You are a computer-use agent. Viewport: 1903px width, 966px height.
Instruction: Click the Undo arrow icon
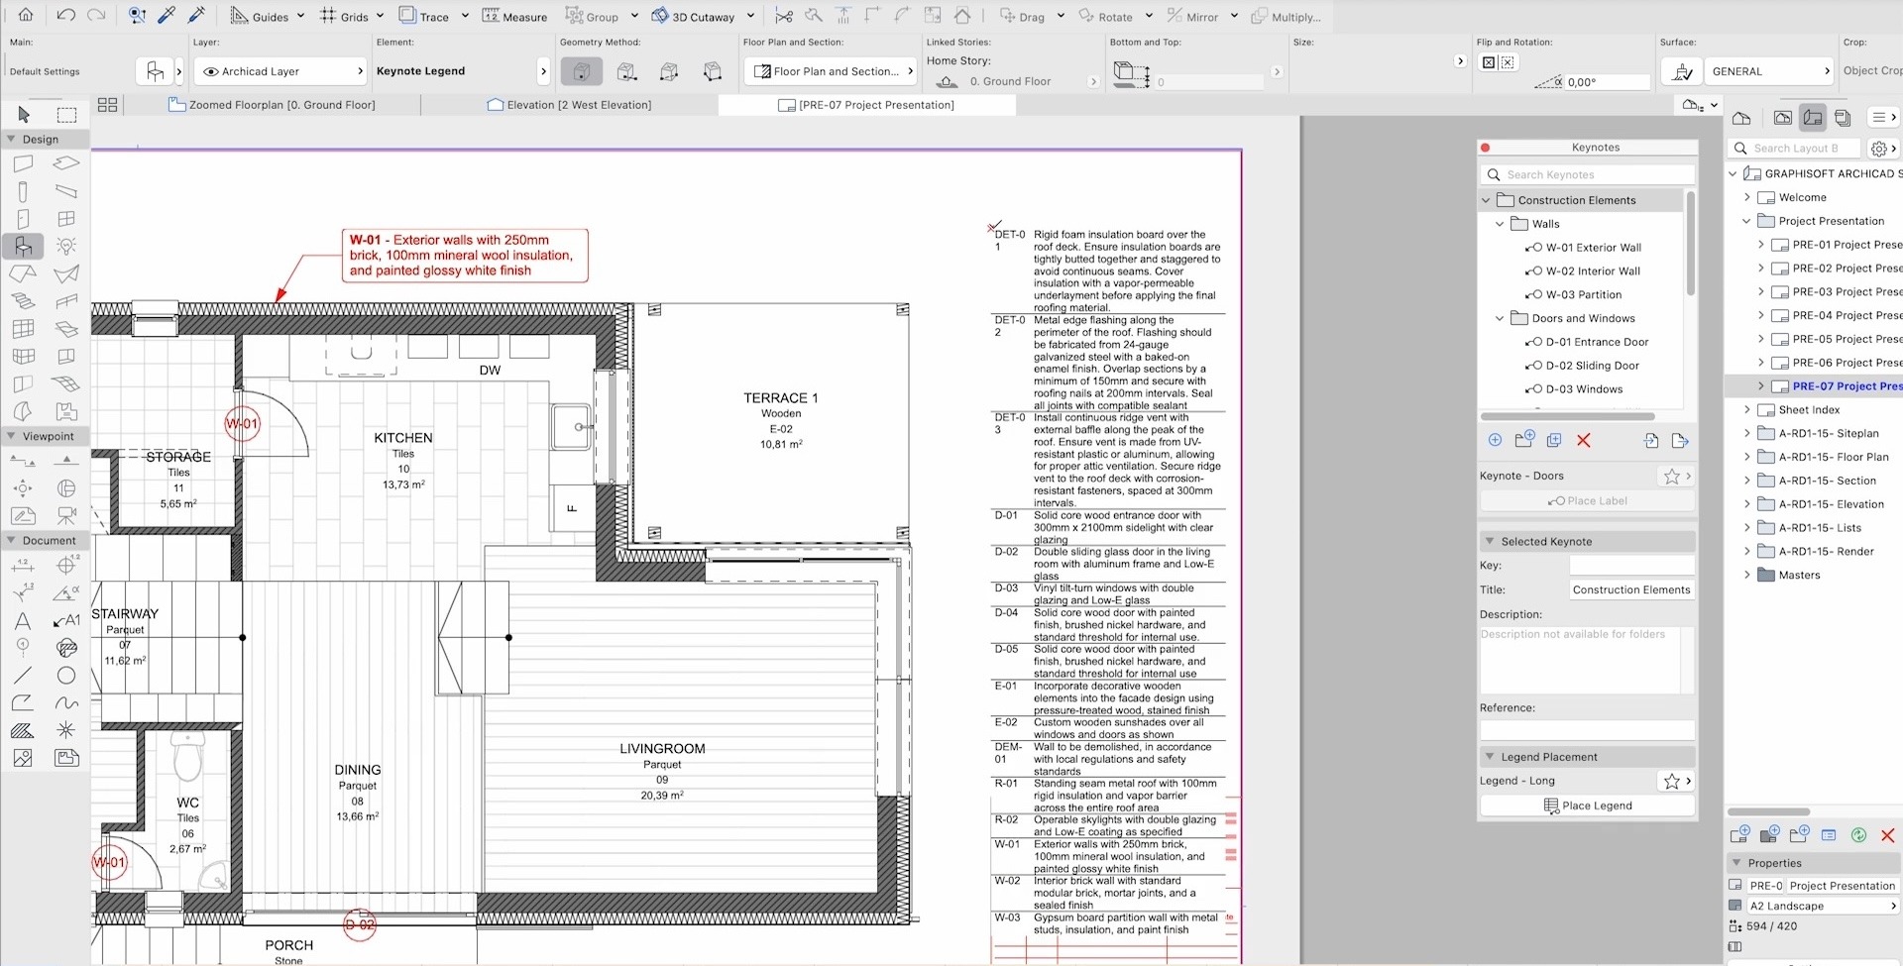click(x=65, y=15)
